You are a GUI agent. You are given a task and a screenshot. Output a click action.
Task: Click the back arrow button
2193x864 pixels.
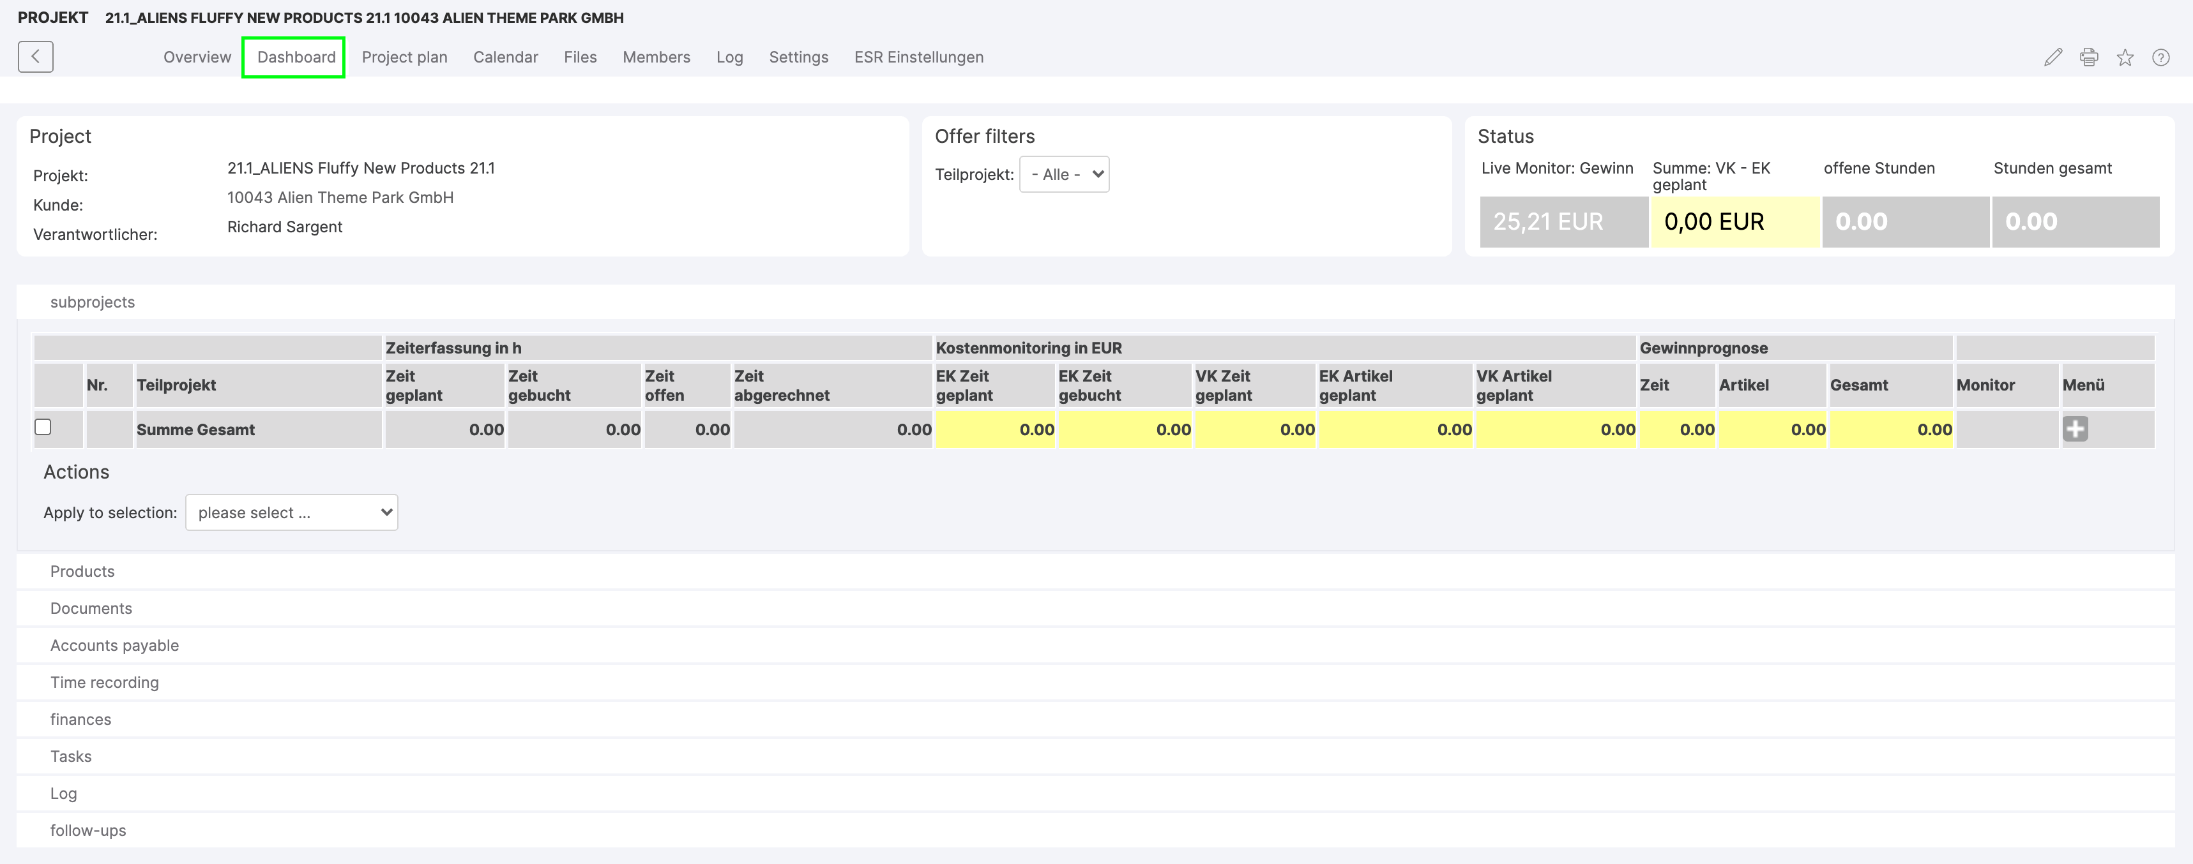coord(35,57)
